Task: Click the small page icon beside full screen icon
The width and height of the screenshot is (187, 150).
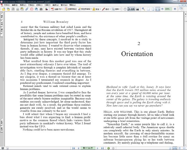Action: tap(7, 148)
